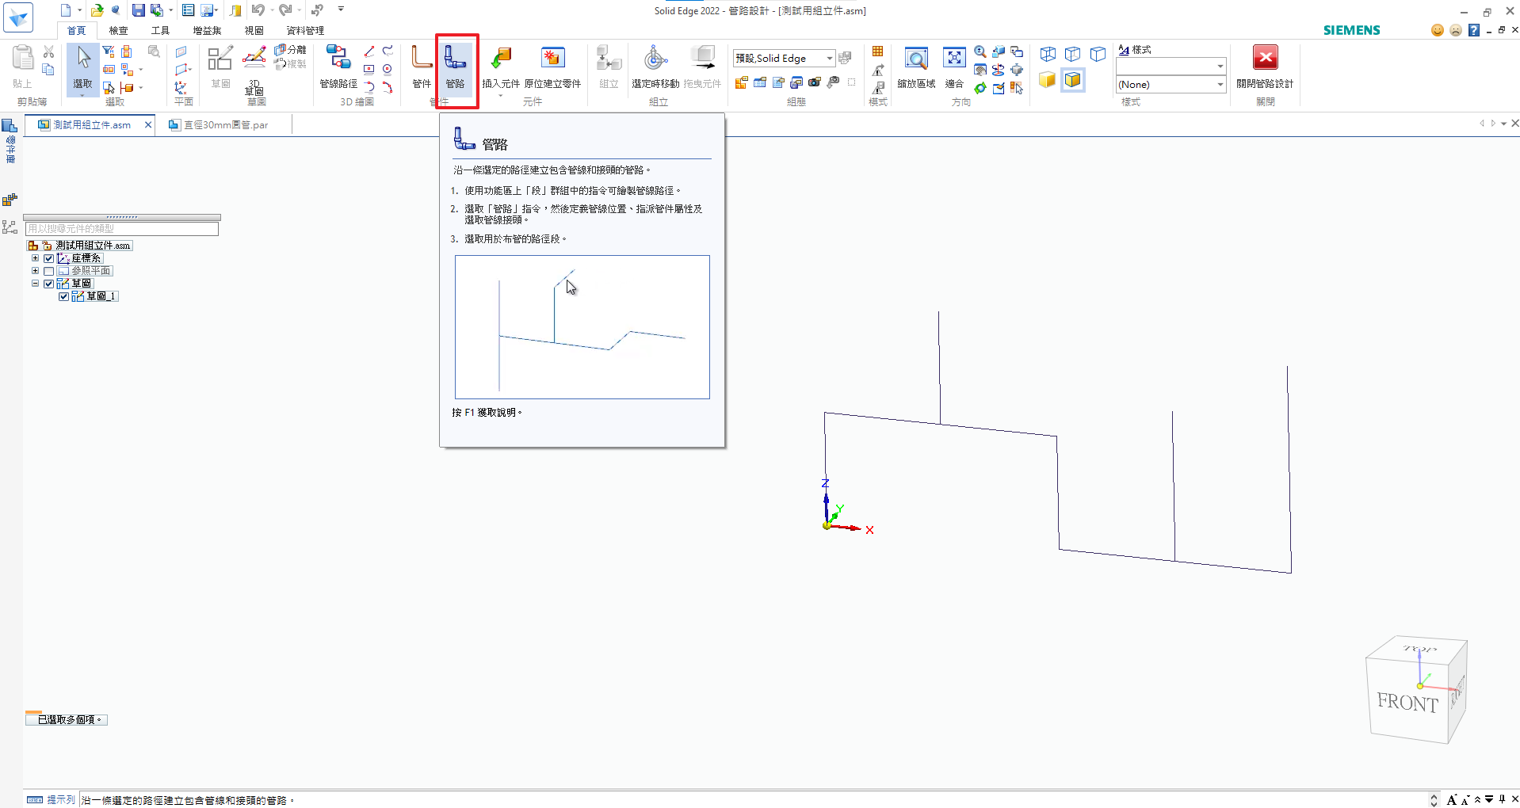Click 原位建立零件 create part in place
1520x808 pixels.
tap(552, 67)
